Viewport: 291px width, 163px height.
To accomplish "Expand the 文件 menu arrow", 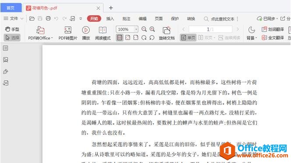I will [22, 18].
